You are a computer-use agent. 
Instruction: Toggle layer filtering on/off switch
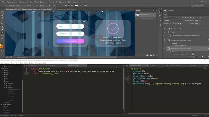[200, 17]
